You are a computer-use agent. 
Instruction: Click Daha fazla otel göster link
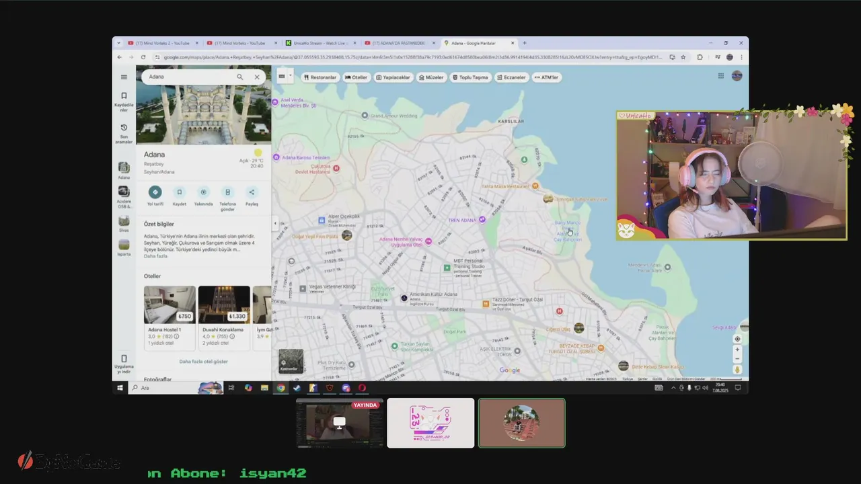point(203,362)
